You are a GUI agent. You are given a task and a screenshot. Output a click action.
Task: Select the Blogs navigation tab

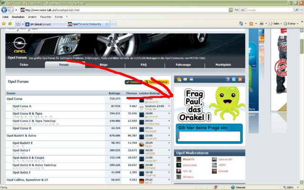pos(104,65)
